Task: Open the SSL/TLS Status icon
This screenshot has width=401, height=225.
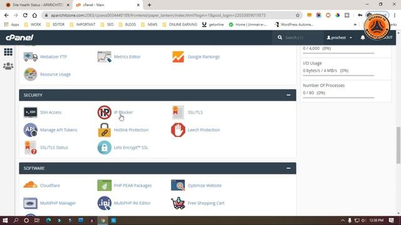Action: point(31,147)
